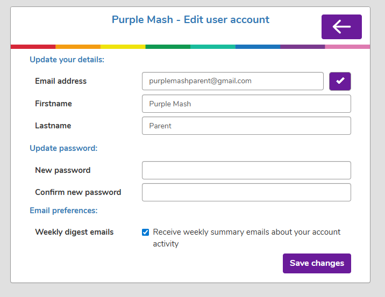Viewport: 385px width, 297px height.
Task: Click the 'Weekly digest emails' label
Action: (74, 232)
